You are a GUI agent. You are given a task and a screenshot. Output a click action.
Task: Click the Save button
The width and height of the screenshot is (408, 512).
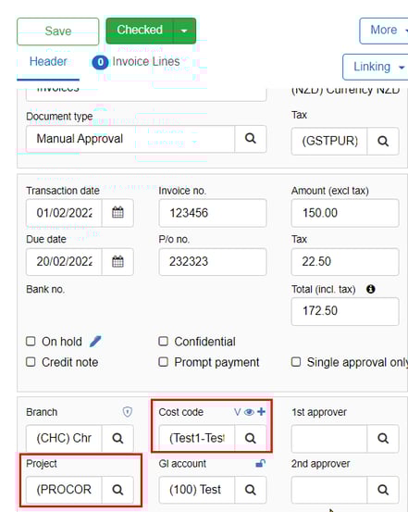57,31
